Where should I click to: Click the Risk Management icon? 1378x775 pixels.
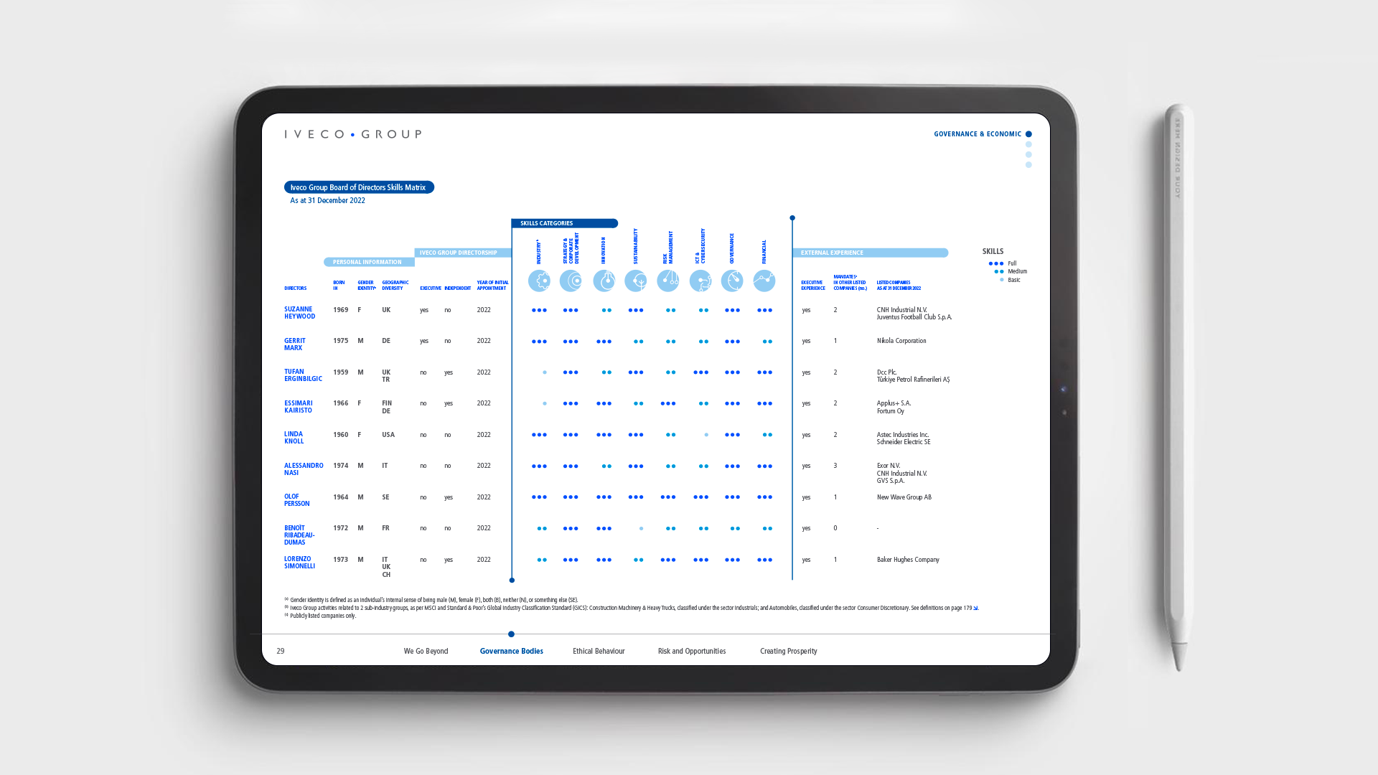tap(667, 281)
